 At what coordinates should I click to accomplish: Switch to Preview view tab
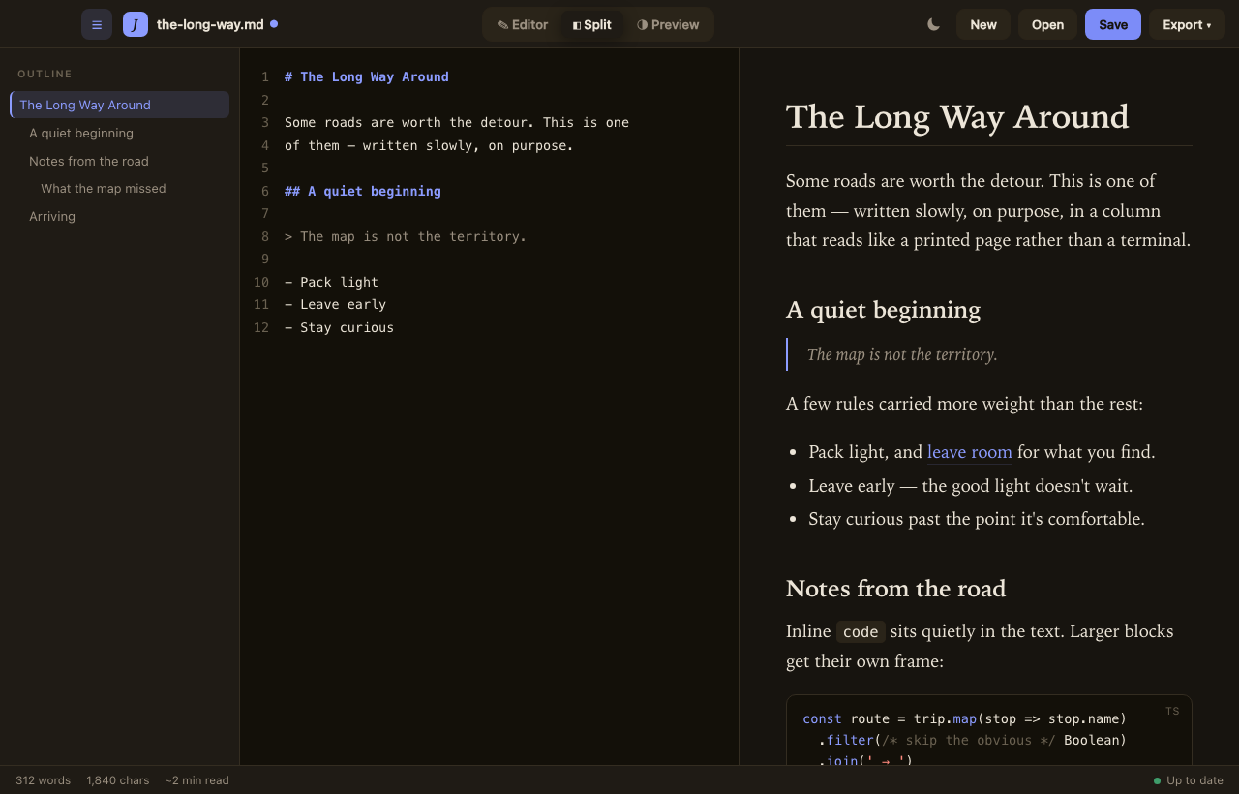point(668,24)
